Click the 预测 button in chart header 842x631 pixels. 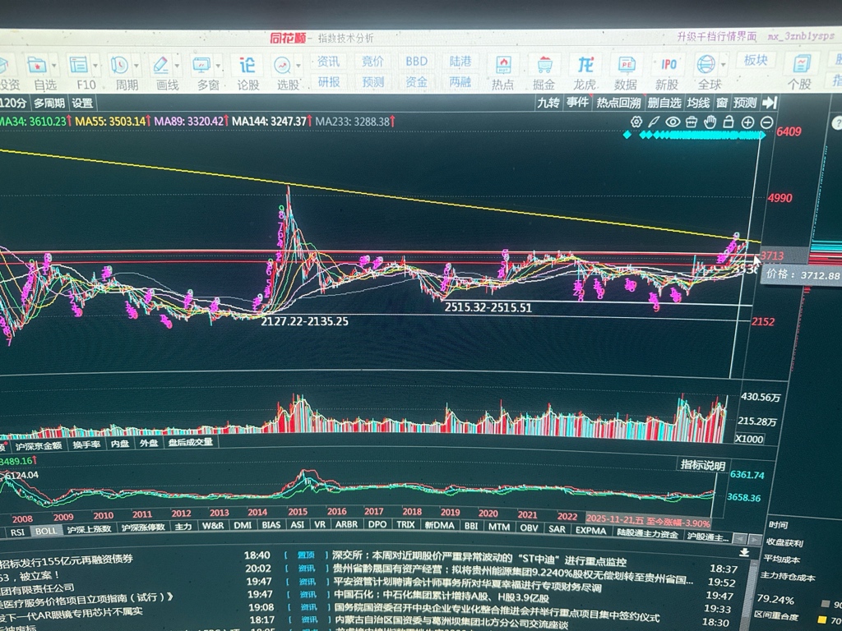click(745, 103)
